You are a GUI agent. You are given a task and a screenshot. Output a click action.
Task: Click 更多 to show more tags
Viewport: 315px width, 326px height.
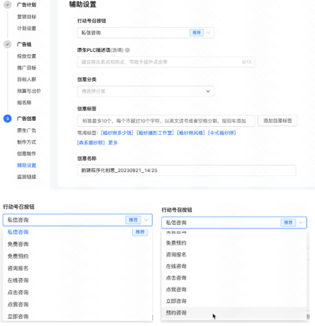[x=113, y=142]
